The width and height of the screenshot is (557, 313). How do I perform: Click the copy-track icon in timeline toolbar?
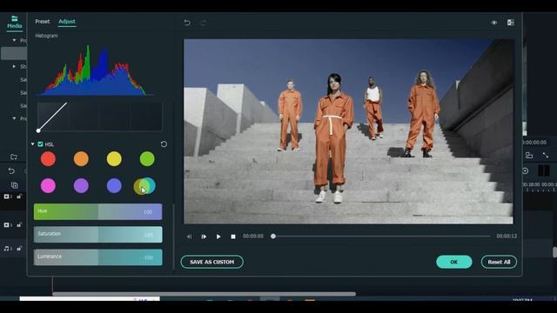click(14, 185)
